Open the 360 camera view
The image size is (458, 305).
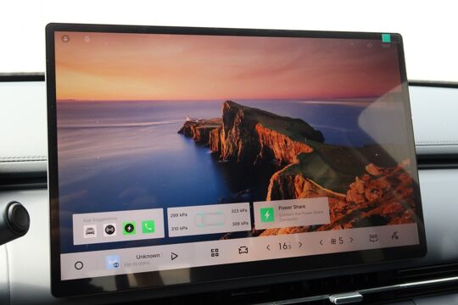(x=373, y=238)
